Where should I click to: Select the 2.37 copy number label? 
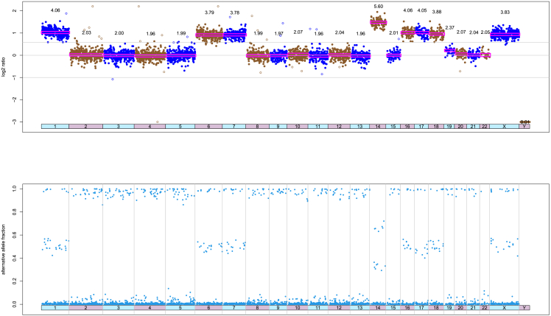click(x=450, y=28)
